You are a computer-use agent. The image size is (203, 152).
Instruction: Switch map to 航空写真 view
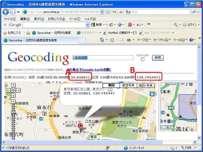(x=128, y=85)
